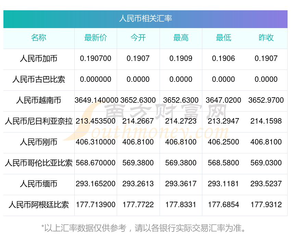Select the 人民币刚币 row name

pos(39,142)
